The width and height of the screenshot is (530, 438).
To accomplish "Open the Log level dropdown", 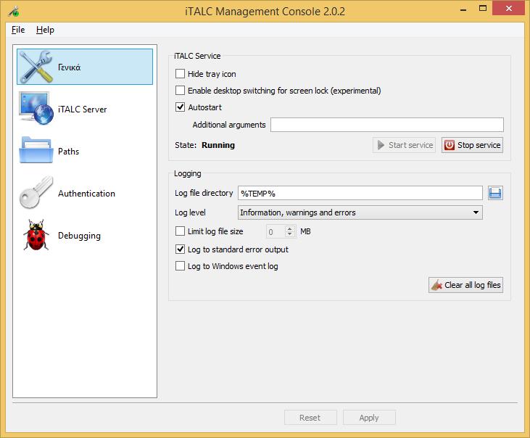I will tap(360, 212).
